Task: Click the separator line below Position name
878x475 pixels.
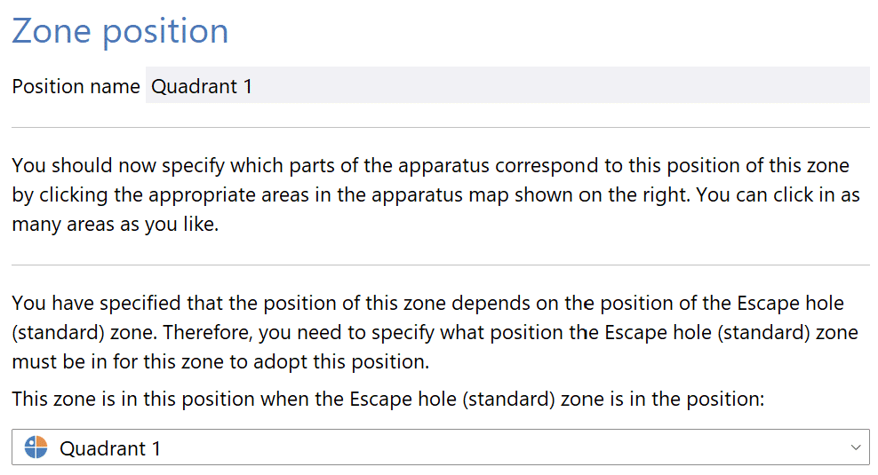Action: point(441,128)
